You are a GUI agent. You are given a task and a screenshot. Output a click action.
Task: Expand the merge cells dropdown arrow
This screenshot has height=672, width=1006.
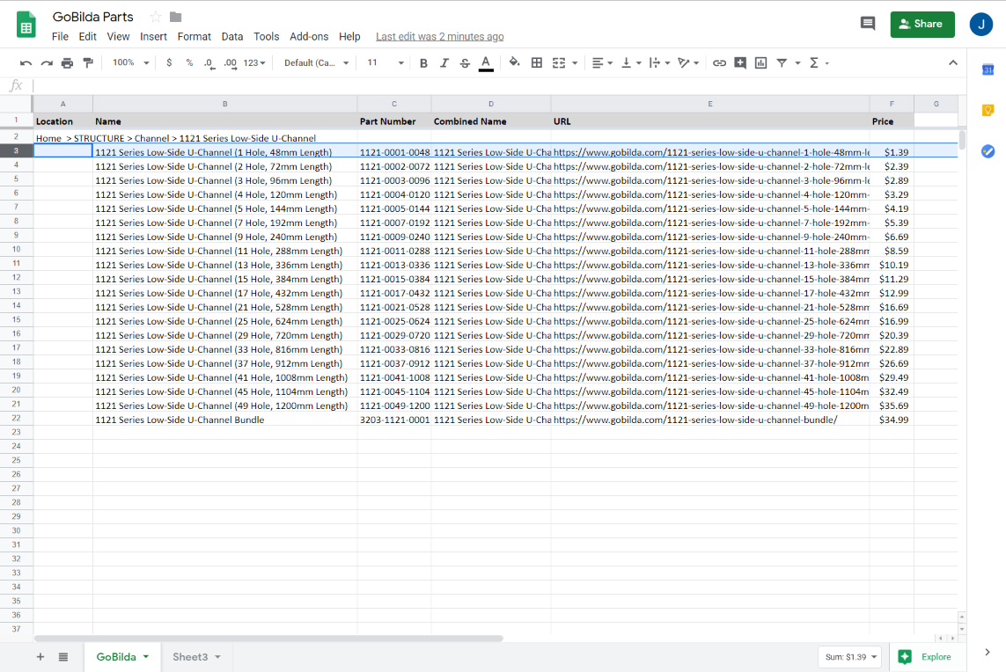point(575,62)
